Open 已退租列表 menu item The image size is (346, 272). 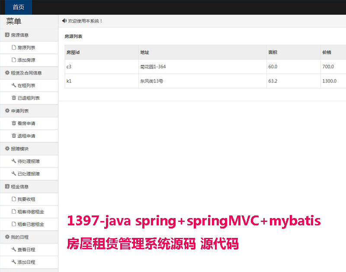coord(29,98)
